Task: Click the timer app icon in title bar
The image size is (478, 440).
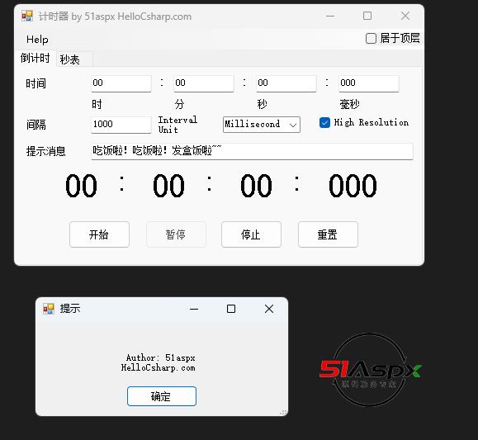Action: (27, 16)
